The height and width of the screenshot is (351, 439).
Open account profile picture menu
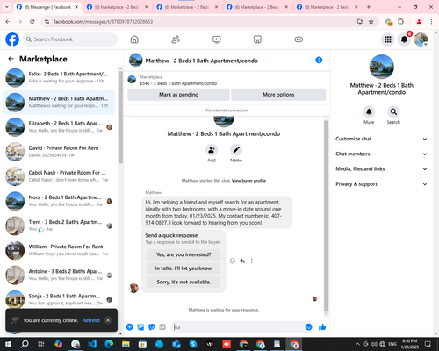[421, 39]
